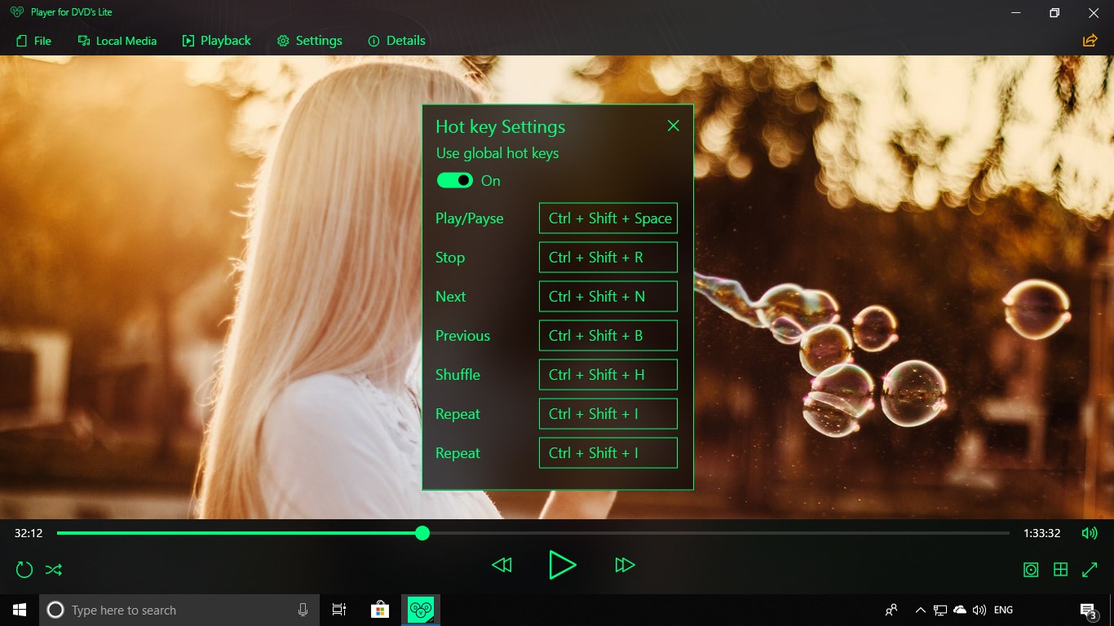This screenshot has height=626, width=1114.
Task: Start playback with the Play button
Action: (563, 565)
